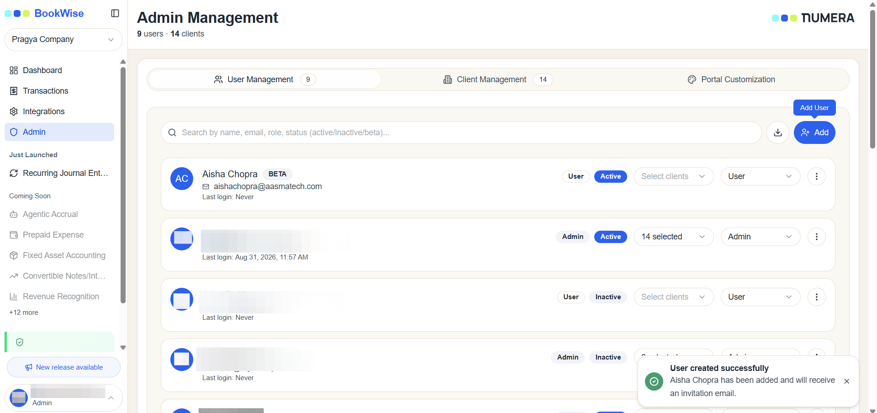Click the Tumera logo in the header
The image size is (877, 413).
coord(813,18)
